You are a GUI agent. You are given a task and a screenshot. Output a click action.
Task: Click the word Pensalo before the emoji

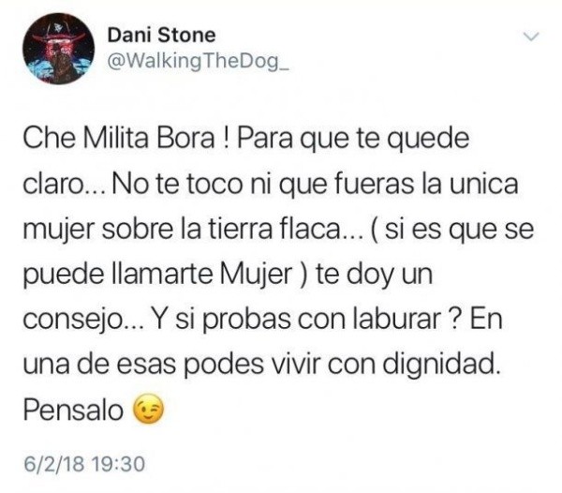(73, 410)
